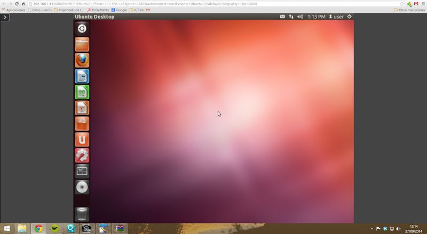The height and width of the screenshot is (234, 427).
Task: Bookmark this page with the star
Action: click(402, 4)
